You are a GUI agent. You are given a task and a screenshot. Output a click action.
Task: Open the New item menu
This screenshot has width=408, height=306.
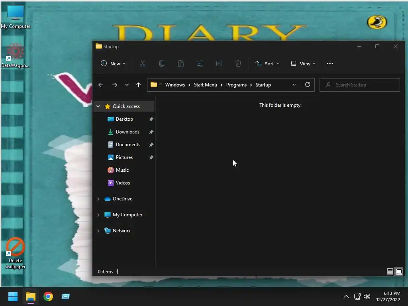tap(113, 63)
